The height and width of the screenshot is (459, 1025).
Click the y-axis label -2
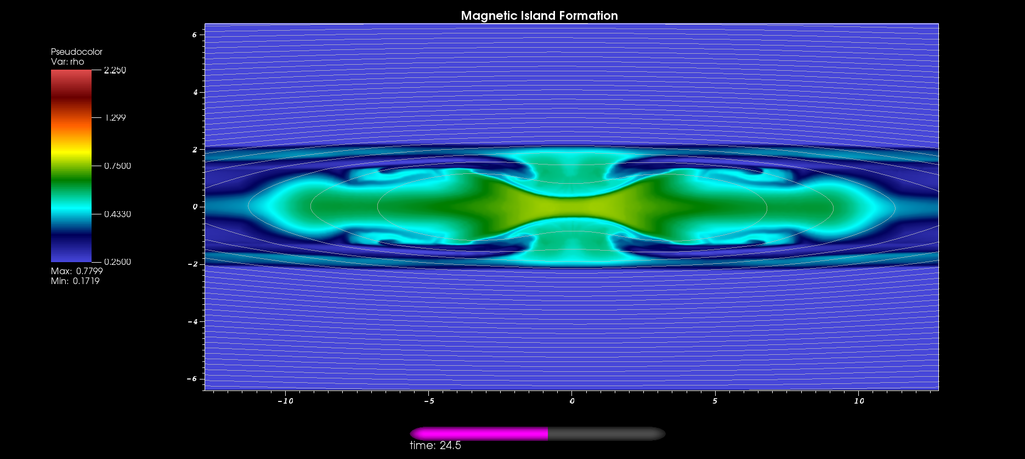(x=192, y=264)
